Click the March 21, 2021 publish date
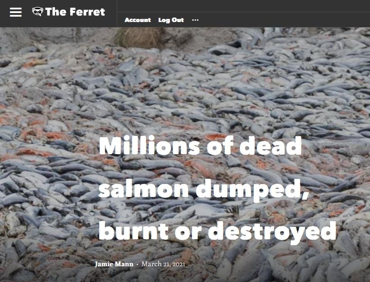This screenshot has height=282, width=370. (163, 264)
